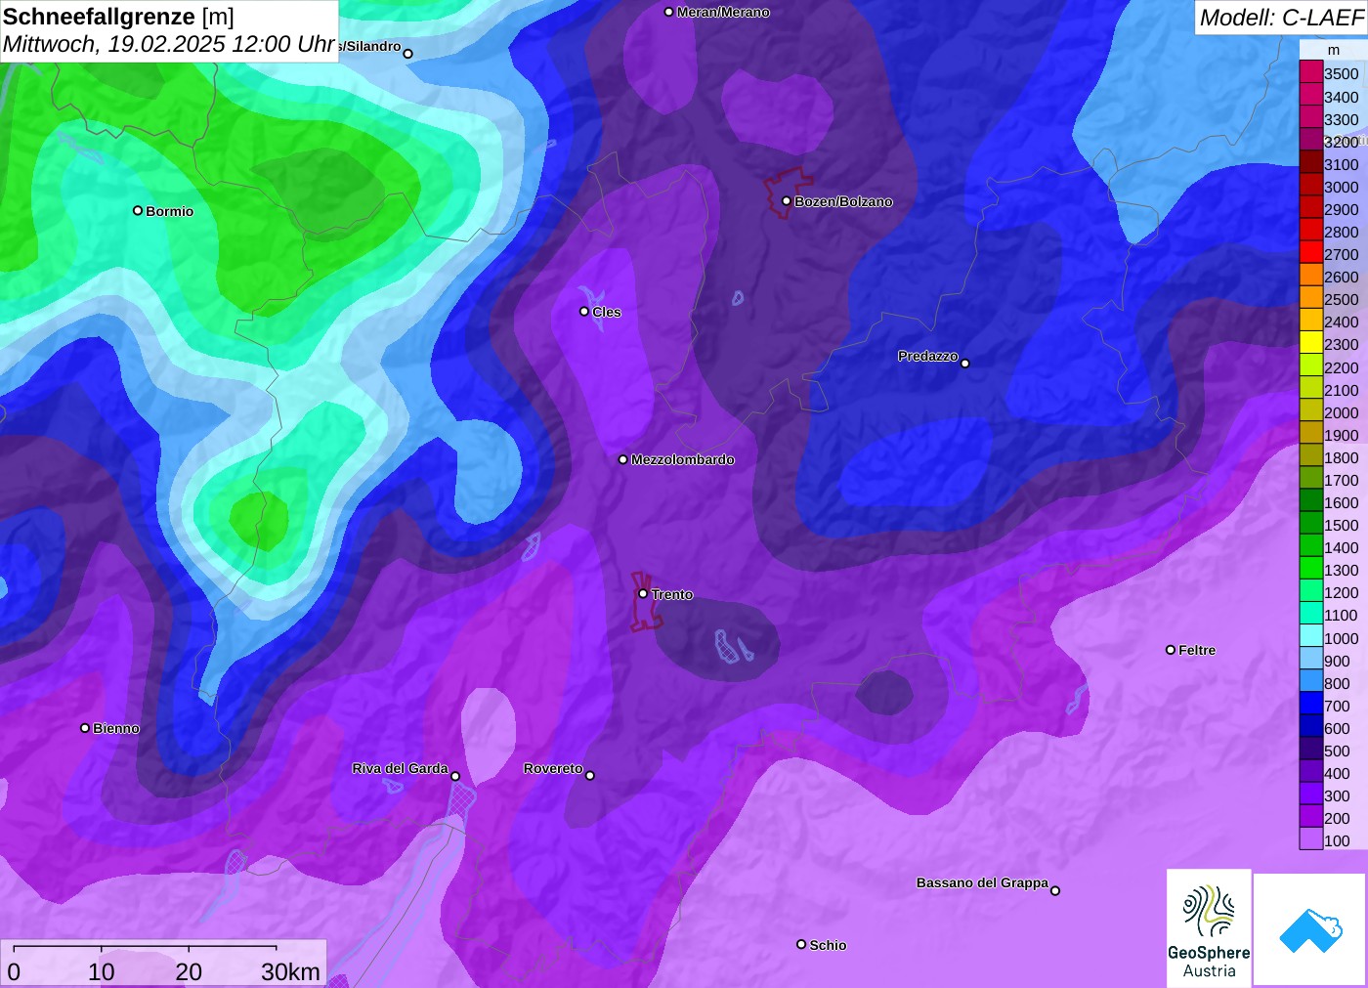The image size is (1368, 988).
Task: Click the 3100 m dark red swatch
Action: tap(1311, 163)
